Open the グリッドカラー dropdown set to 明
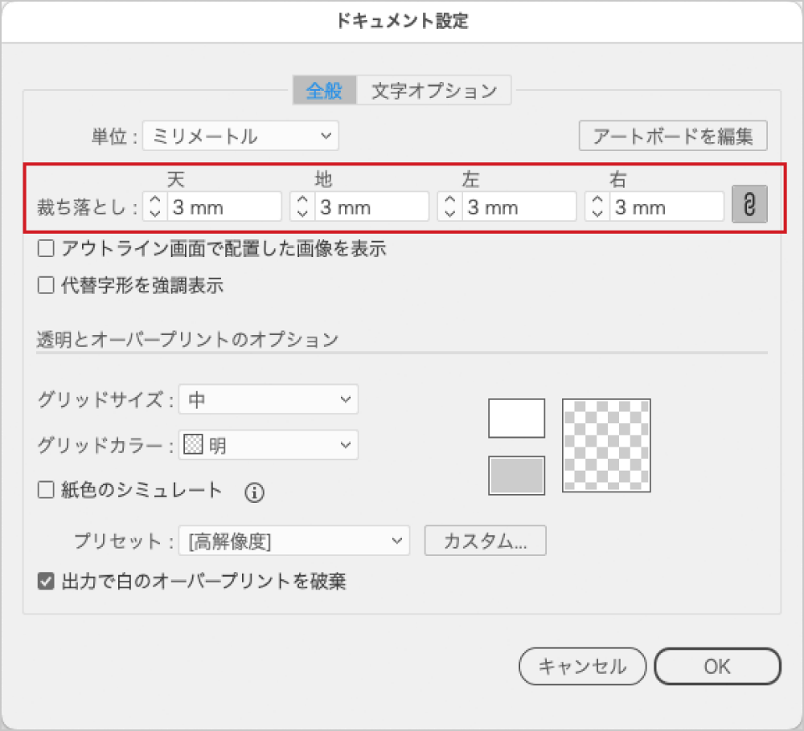The height and width of the screenshot is (731, 804). (267, 445)
